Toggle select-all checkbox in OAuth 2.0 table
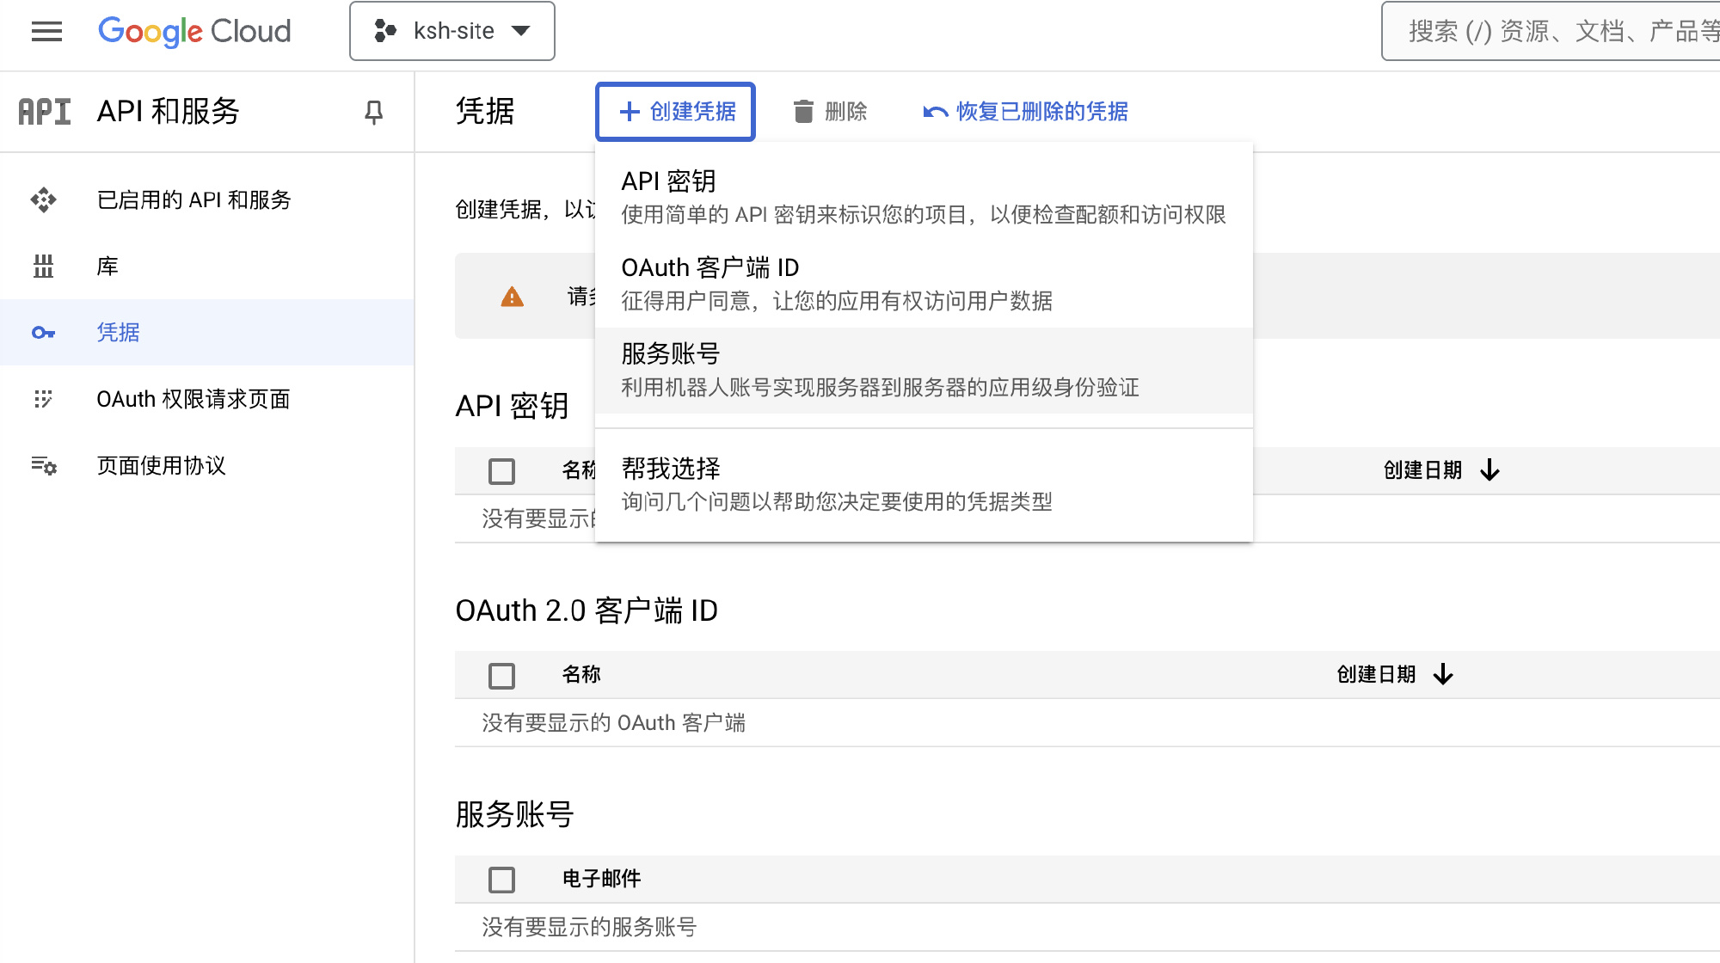 coord(501,676)
